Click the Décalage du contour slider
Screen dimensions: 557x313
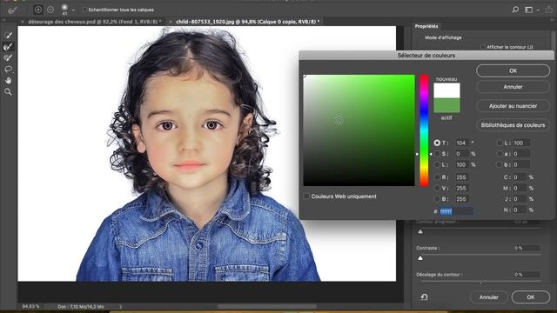pos(481,282)
